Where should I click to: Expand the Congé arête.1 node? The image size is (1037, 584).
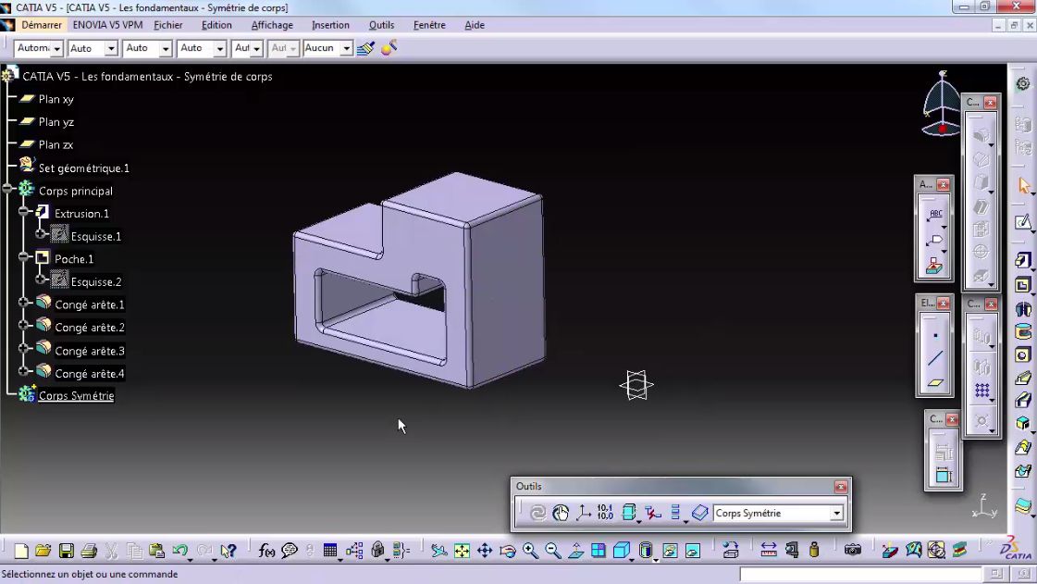[24, 303]
